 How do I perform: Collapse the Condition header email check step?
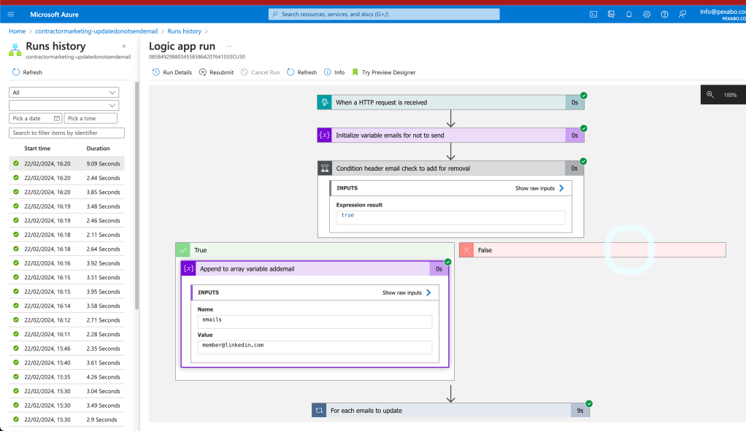[450, 168]
